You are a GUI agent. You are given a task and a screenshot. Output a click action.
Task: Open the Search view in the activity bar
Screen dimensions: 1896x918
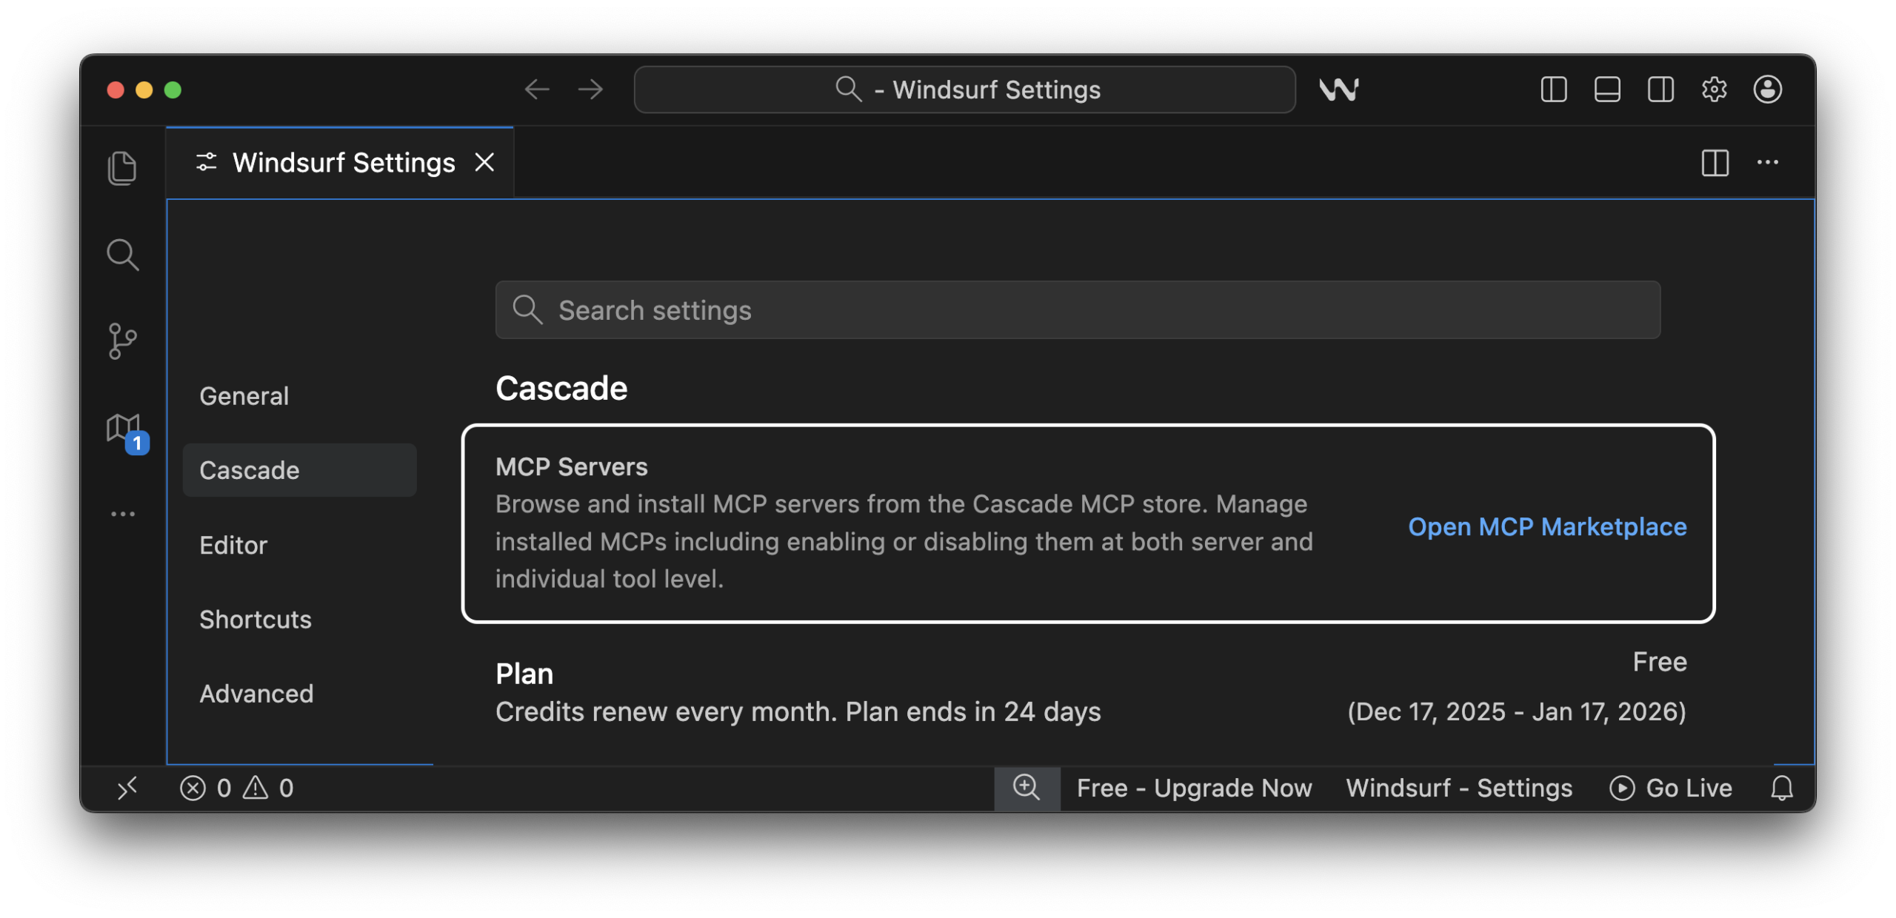(x=123, y=254)
